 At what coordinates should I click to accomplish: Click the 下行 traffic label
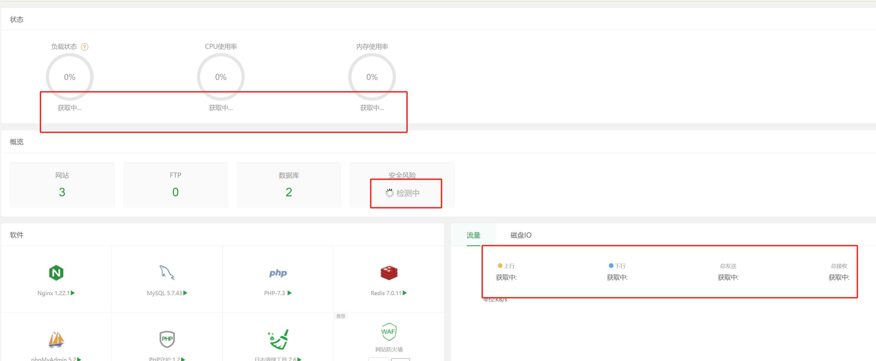[620, 266]
